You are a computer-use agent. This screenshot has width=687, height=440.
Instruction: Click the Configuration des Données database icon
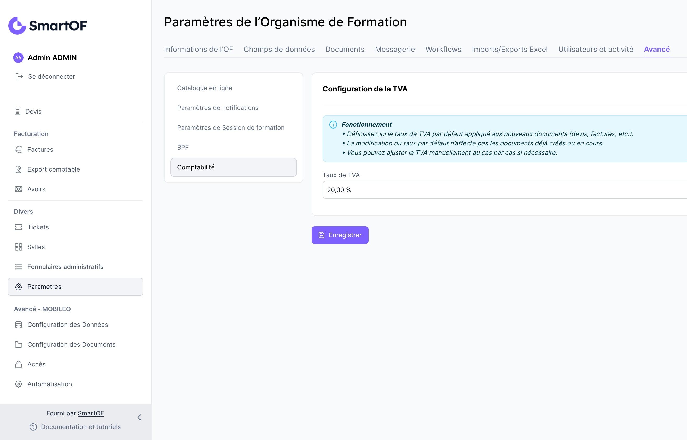coord(19,325)
